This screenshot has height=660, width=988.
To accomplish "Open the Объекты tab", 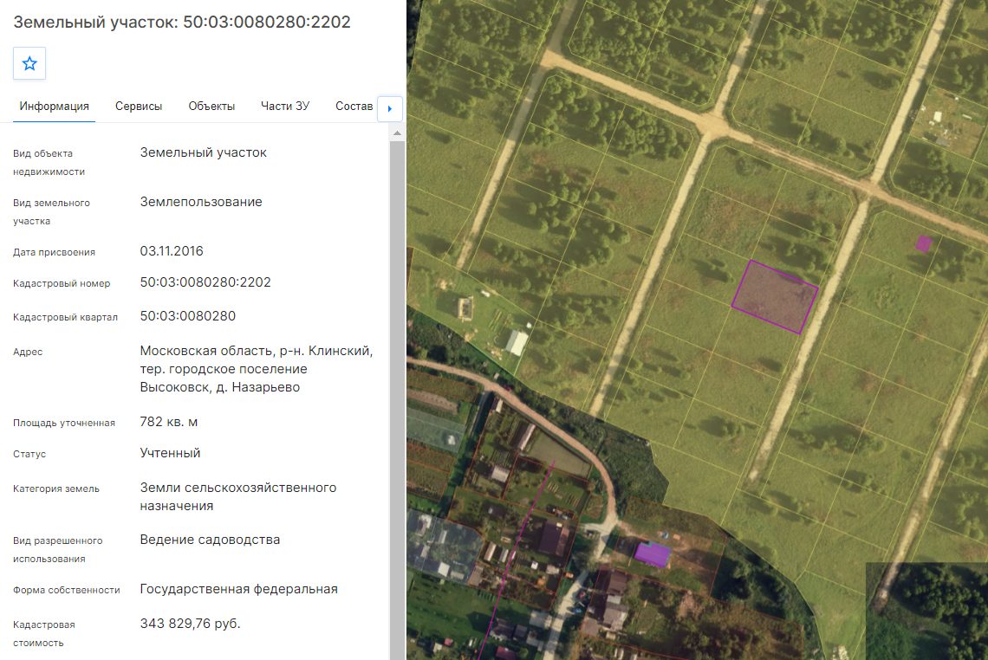I will point(211,107).
